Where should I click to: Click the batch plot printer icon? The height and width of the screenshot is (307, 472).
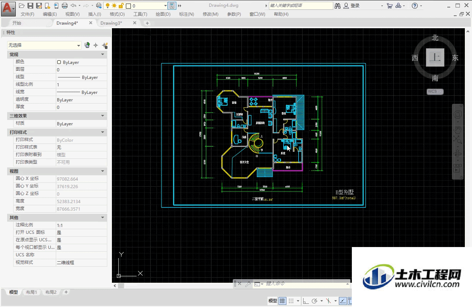pos(99,6)
